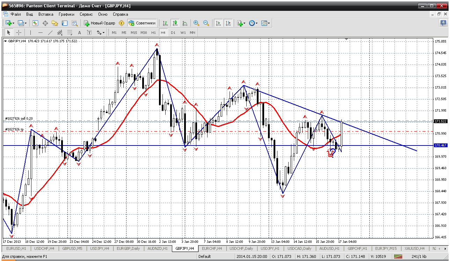Zoom out the chart
Screen dimensions: 450x261
[206, 23]
